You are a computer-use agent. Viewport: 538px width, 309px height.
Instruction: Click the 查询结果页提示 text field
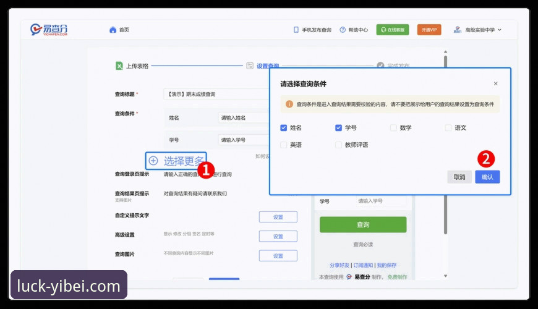coord(195,193)
